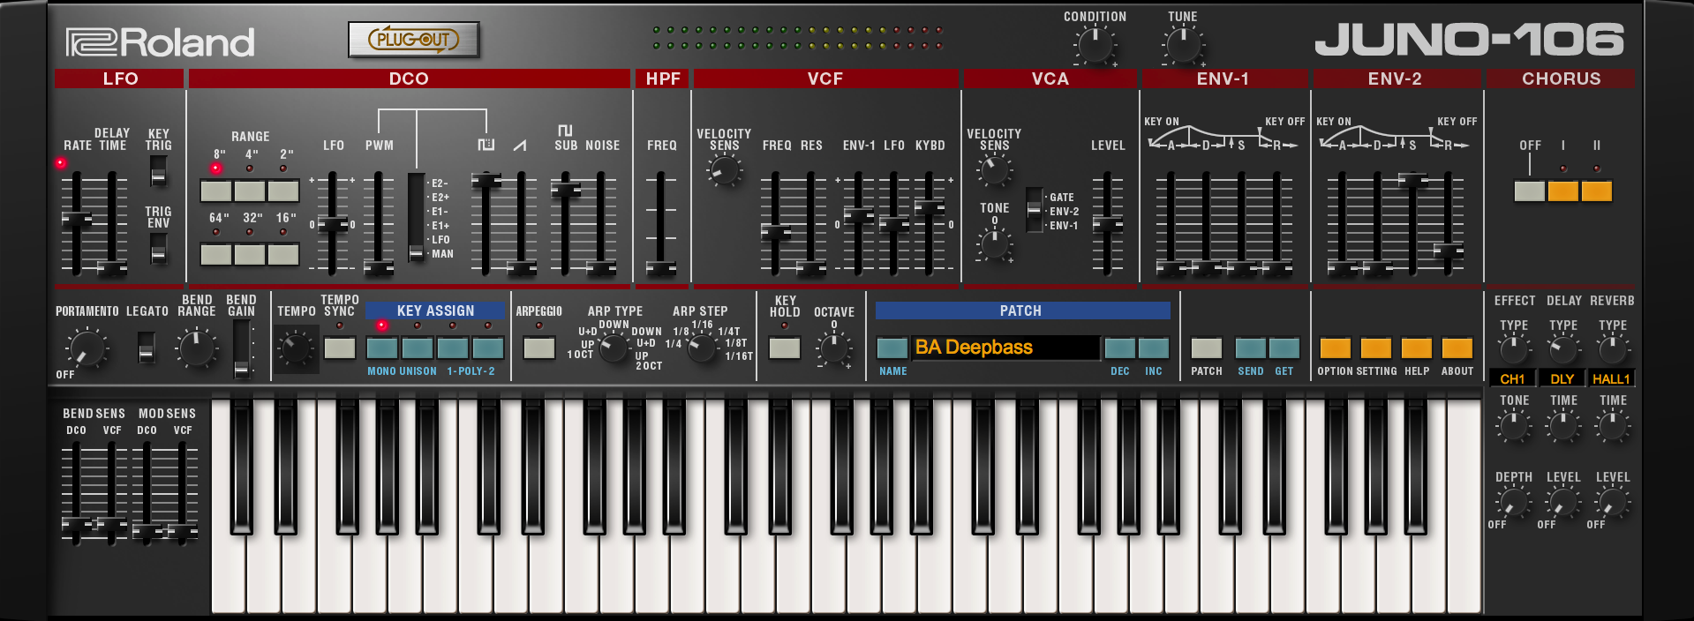
Task: Click the VCF RES slider
Action: 811,267
